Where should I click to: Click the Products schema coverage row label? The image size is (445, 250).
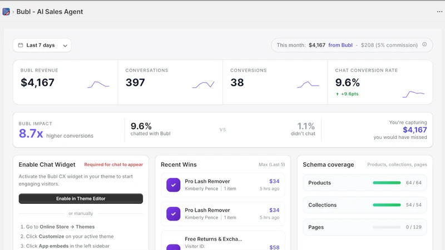pyautogui.click(x=319, y=183)
